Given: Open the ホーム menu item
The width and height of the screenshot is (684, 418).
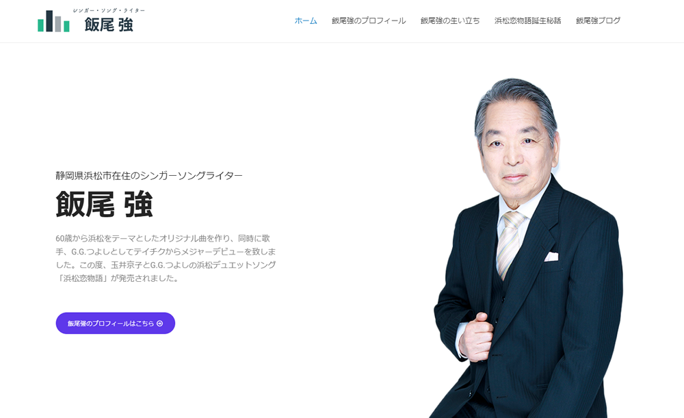Looking at the screenshot, I should point(305,21).
